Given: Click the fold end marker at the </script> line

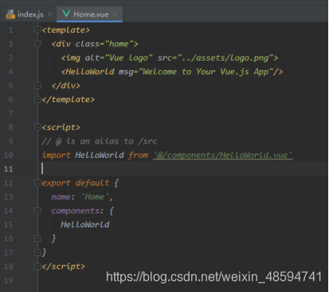Looking at the screenshot, I should [x=37, y=266].
